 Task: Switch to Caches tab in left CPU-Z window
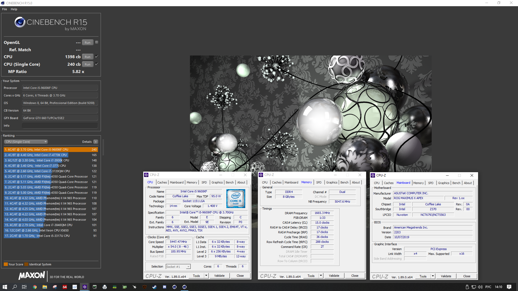click(162, 182)
